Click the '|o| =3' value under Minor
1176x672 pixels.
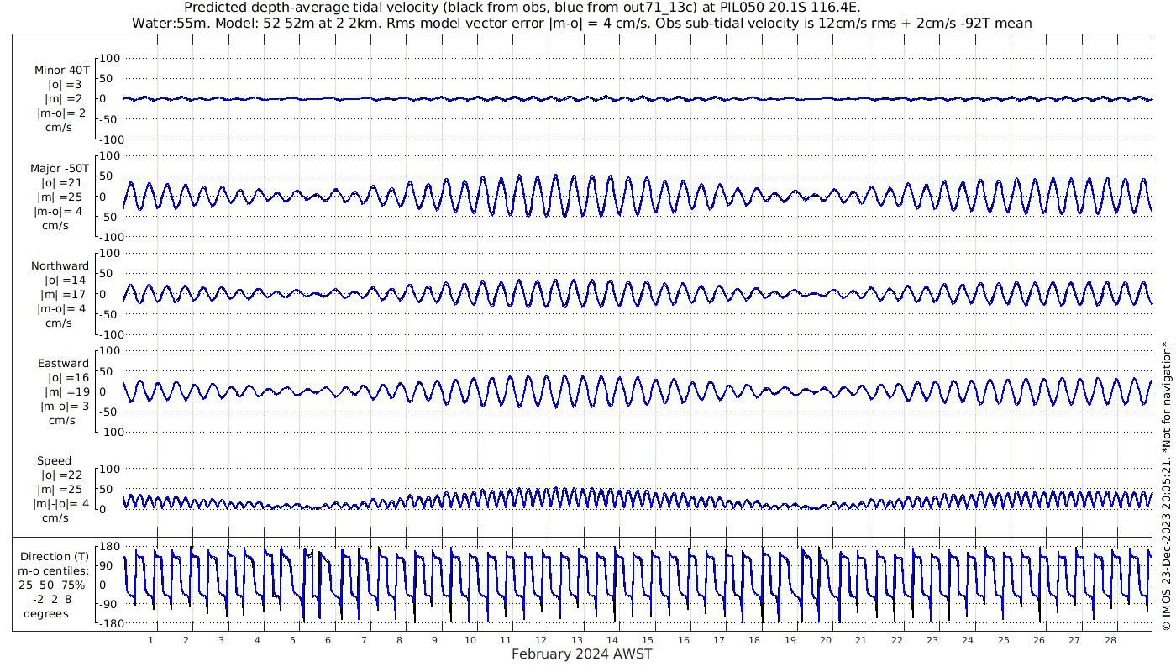pyautogui.click(x=65, y=85)
